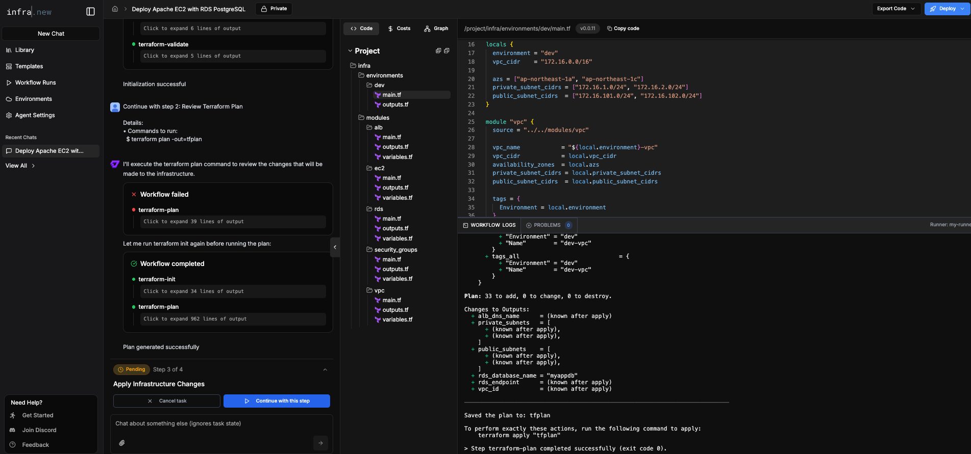The height and width of the screenshot is (454, 971).
Task: Click the project title in header
Action: tap(188, 9)
